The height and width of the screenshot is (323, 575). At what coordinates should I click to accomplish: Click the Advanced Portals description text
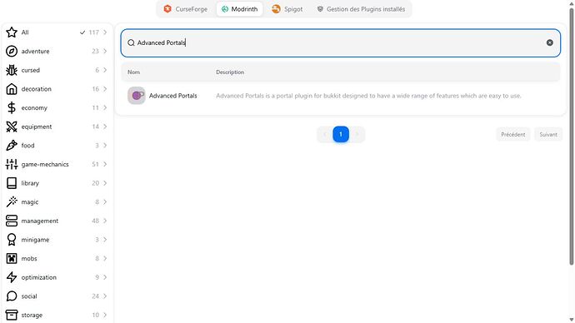tap(368, 96)
